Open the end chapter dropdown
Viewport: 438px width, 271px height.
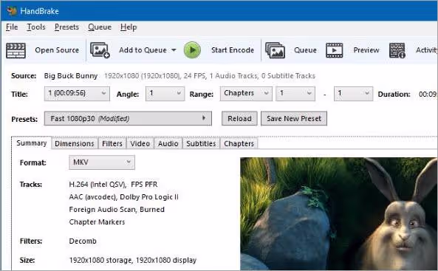click(x=353, y=94)
